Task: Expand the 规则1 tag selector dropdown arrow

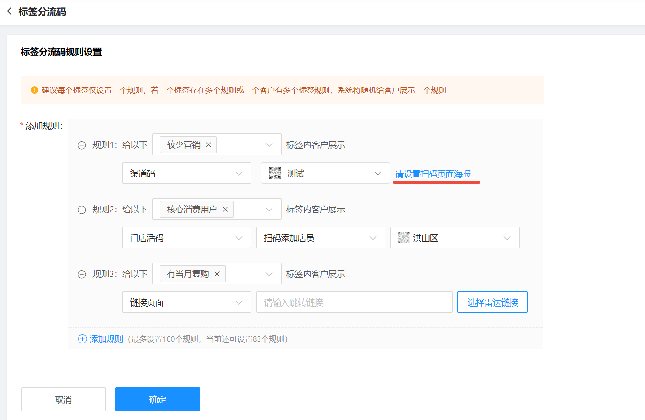Action: point(269,145)
